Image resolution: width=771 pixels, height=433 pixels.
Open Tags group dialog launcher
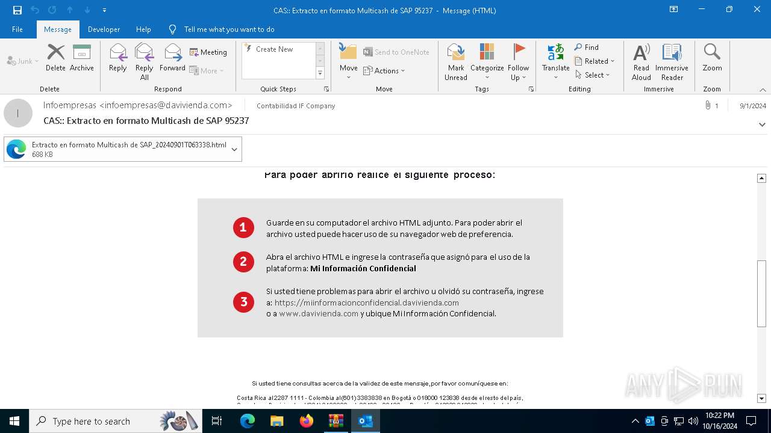coord(531,89)
